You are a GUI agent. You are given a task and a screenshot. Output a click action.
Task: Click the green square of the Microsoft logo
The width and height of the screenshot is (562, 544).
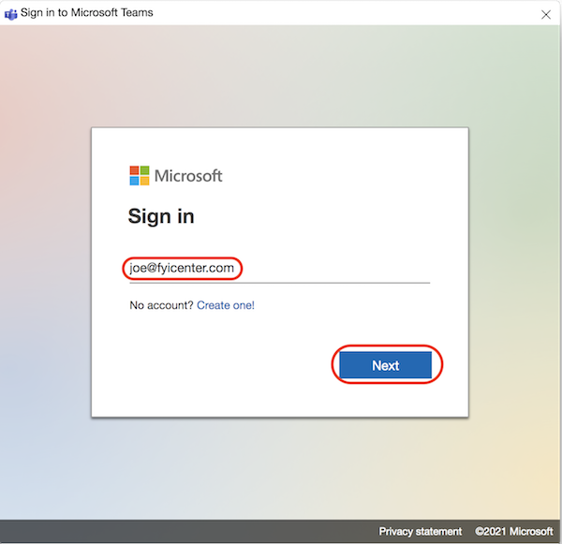click(x=145, y=170)
